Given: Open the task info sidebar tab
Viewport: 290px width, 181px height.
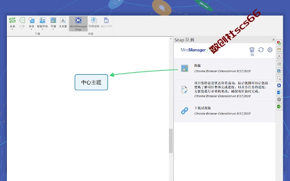Looking at the screenshot, I should [x=279, y=43].
